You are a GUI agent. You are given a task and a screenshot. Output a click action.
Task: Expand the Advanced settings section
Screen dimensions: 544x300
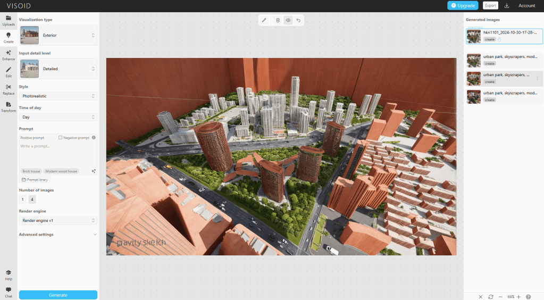(x=58, y=234)
